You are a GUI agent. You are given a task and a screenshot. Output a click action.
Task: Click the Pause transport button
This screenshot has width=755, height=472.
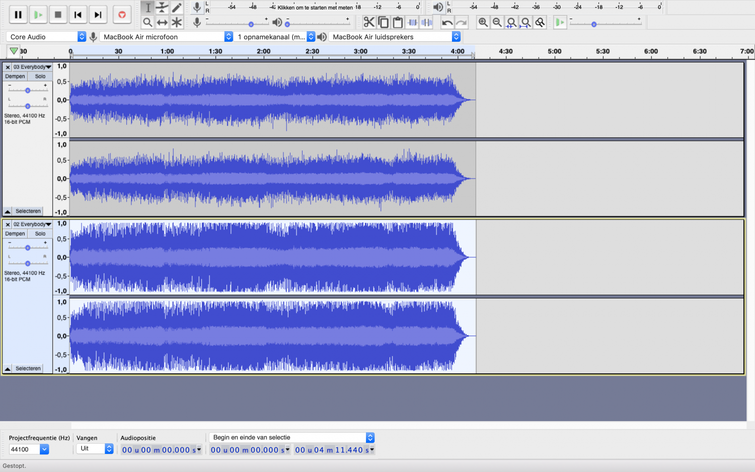18,15
